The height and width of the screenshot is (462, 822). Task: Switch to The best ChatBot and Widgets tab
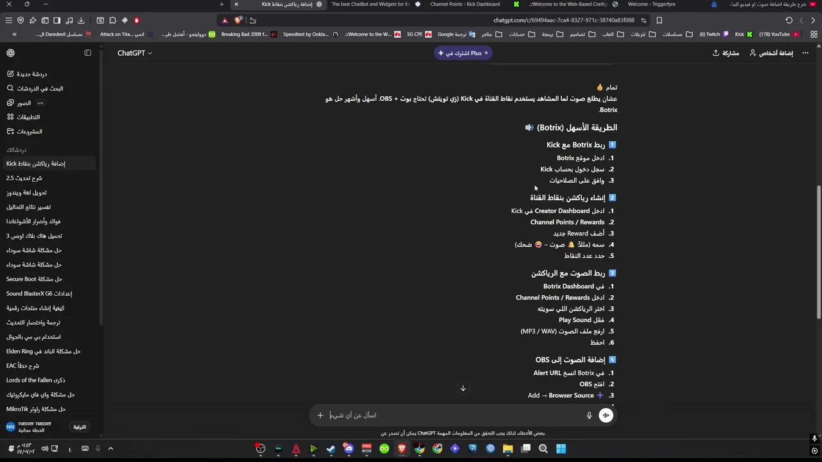coord(372,4)
